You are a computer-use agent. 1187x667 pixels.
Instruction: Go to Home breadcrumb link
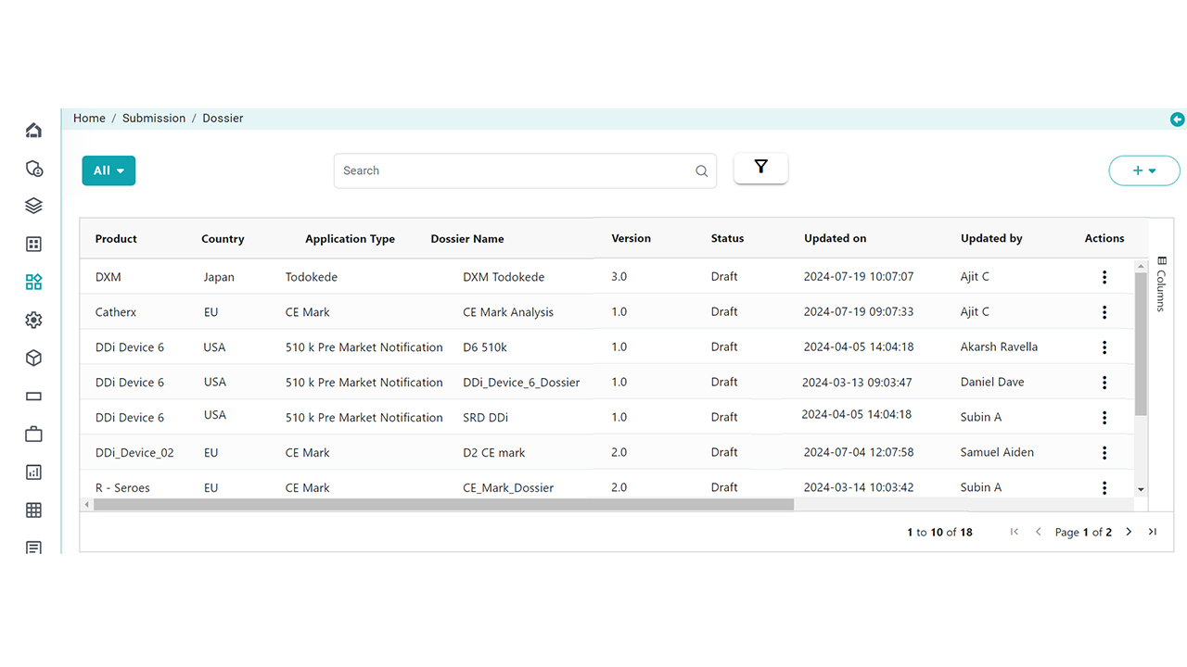pyautogui.click(x=89, y=119)
